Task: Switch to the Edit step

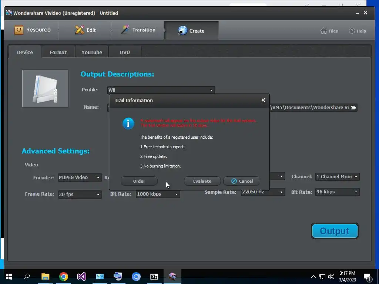Action: pyautogui.click(x=85, y=30)
